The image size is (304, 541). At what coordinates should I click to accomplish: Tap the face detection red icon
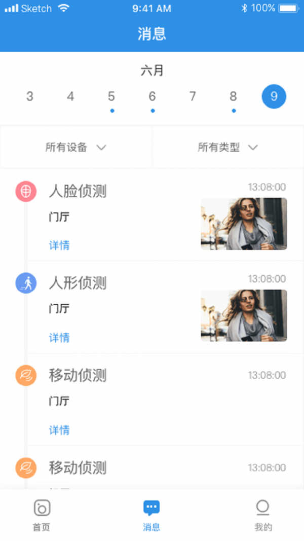tap(26, 191)
